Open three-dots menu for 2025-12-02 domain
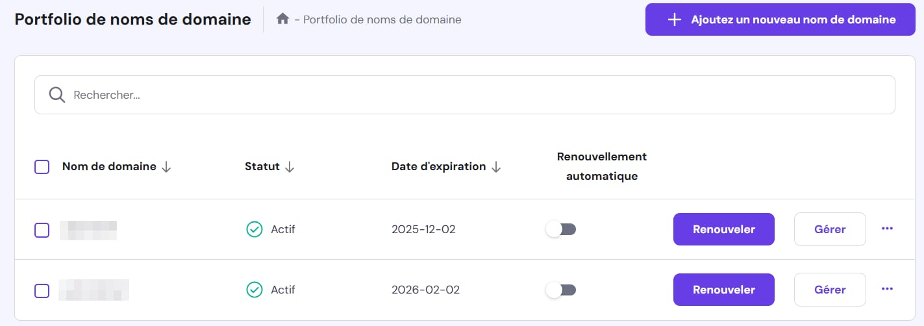 pyautogui.click(x=887, y=229)
